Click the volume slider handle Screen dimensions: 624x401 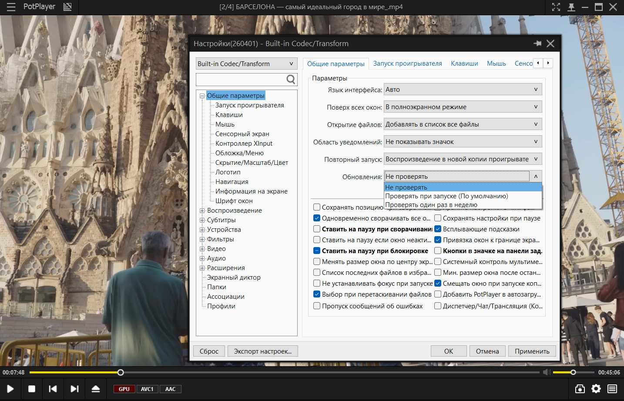pyautogui.click(x=573, y=372)
